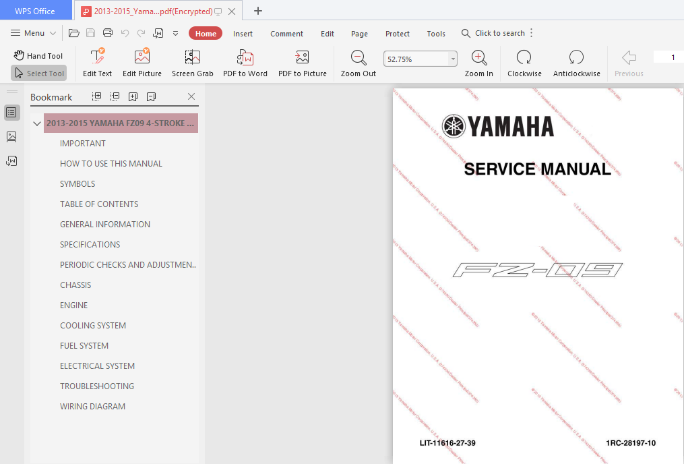This screenshot has width=684, height=464.
Task: Open the zoom percentage dropdown arrow
Action: pos(453,59)
